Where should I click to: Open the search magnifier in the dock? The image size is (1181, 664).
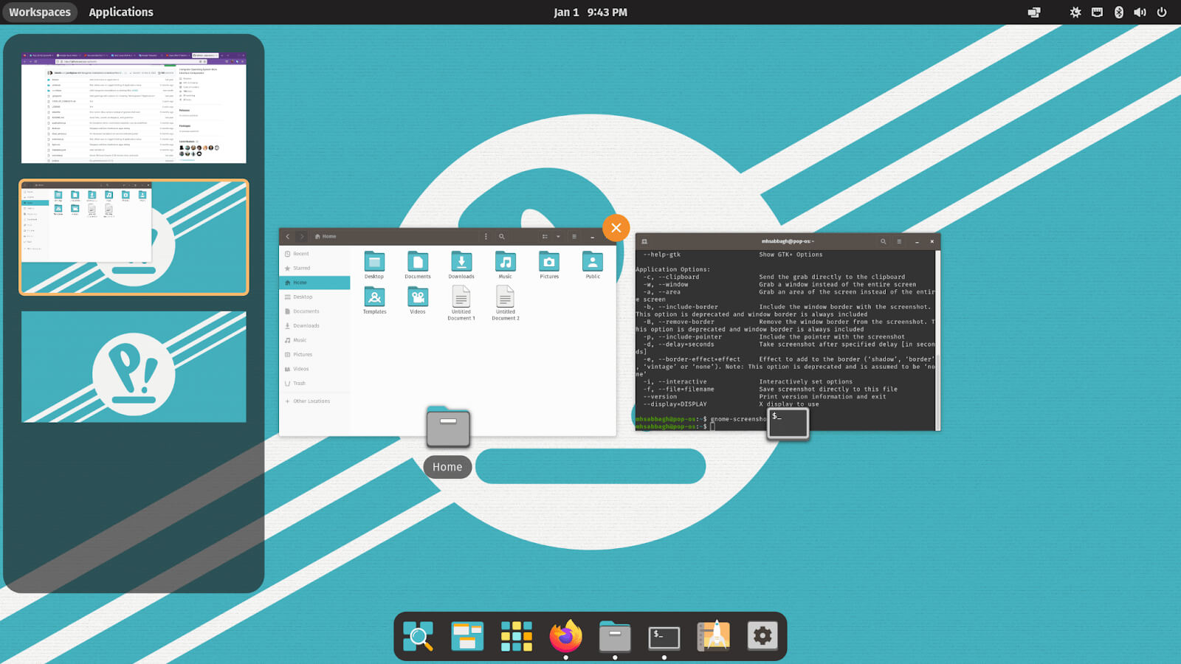418,636
